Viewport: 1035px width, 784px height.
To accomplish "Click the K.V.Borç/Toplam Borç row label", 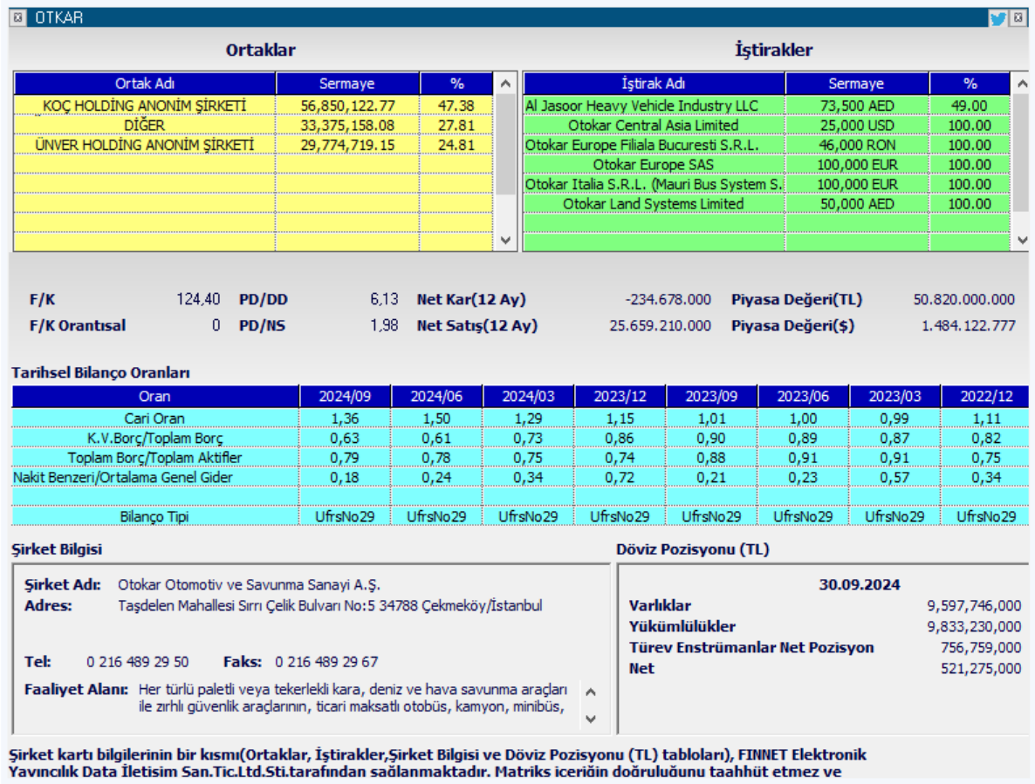I will click(154, 439).
